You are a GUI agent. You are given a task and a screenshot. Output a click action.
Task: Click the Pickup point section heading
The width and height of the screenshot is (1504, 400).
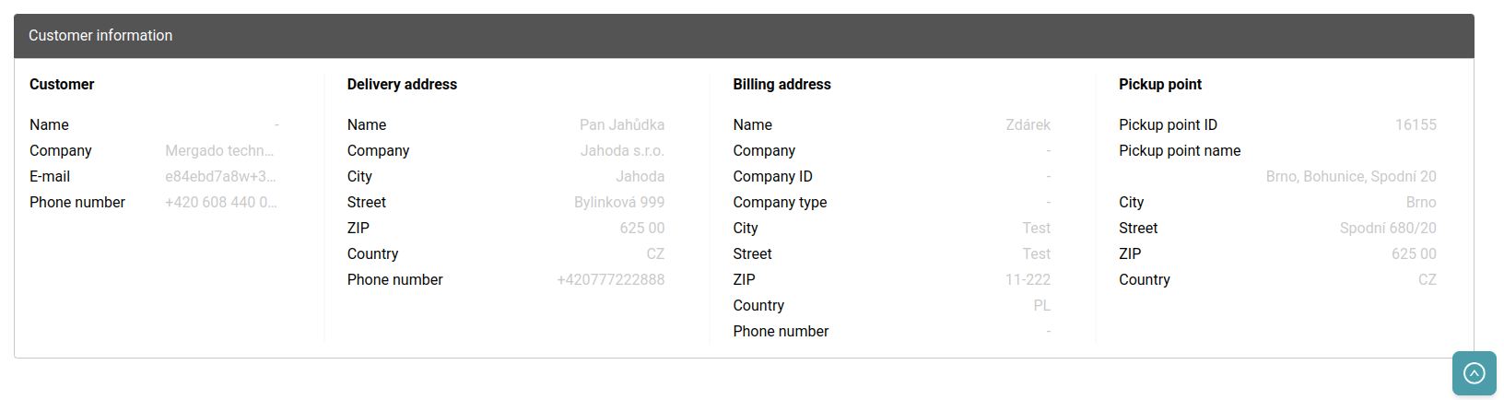coord(1159,85)
